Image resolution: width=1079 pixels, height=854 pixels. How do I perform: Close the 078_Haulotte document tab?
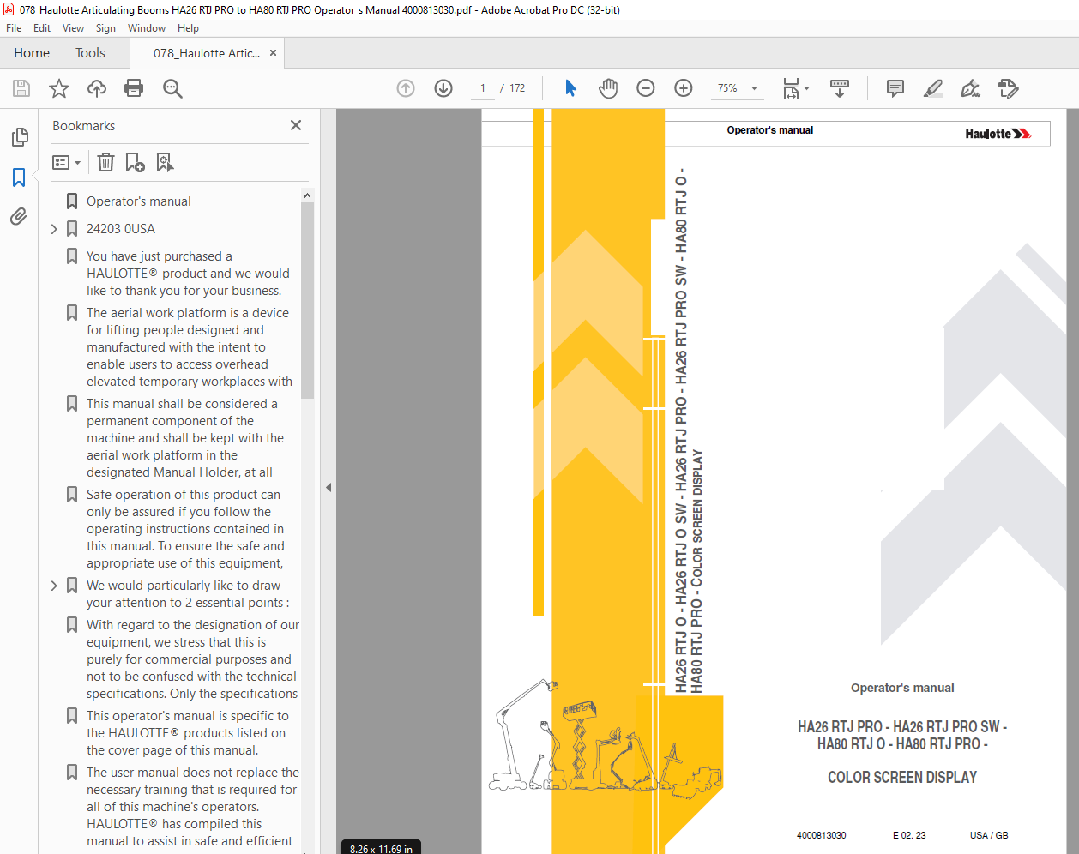(274, 53)
